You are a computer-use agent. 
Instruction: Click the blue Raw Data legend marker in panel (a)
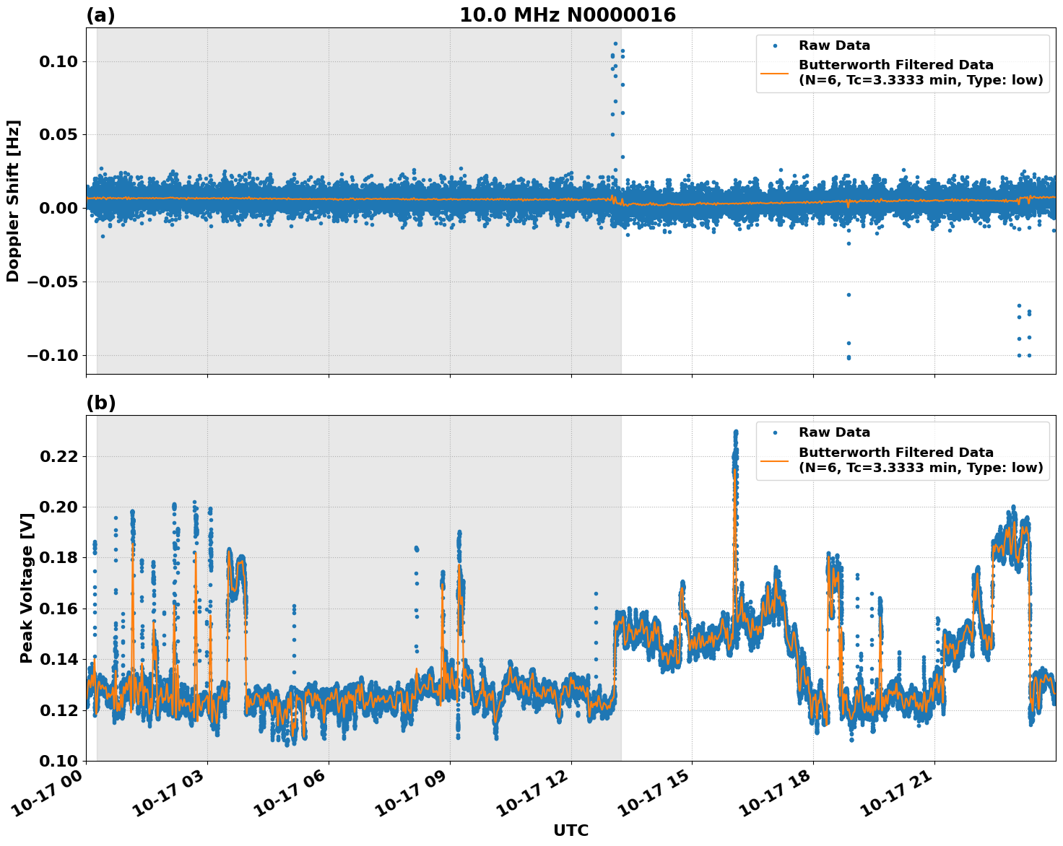pyautogui.click(x=775, y=45)
